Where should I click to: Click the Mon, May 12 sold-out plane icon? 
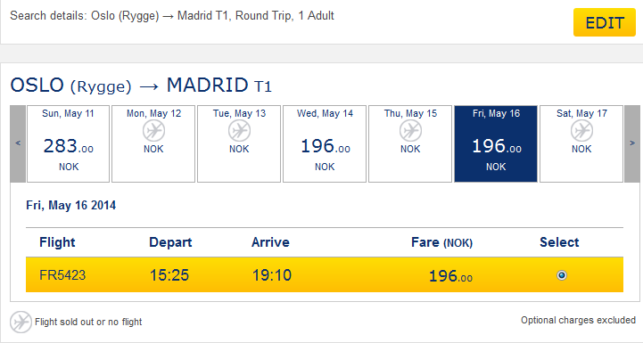(153, 131)
